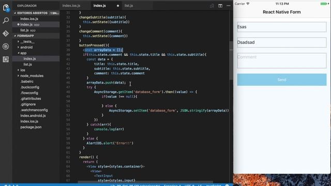Click the '1 SIN...' unsaved badge in open editors

pyautogui.click(x=54, y=13)
